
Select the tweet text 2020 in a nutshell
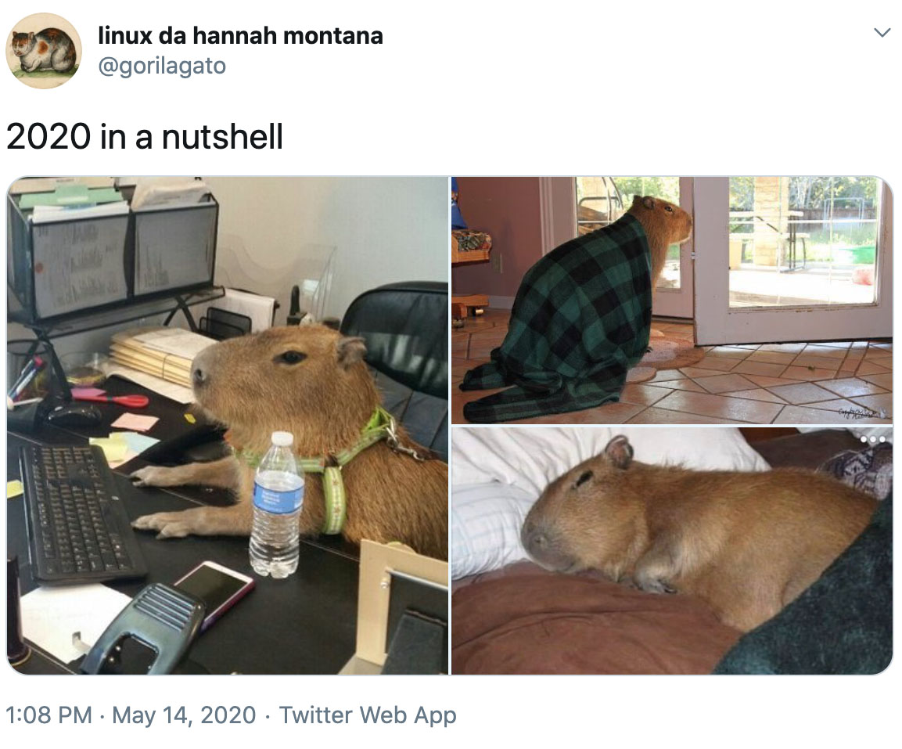point(145,137)
